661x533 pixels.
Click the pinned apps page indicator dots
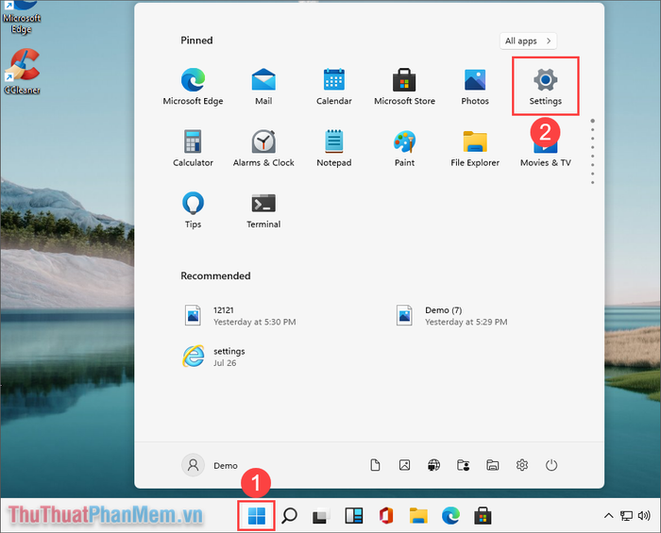[x=593, y=152]
